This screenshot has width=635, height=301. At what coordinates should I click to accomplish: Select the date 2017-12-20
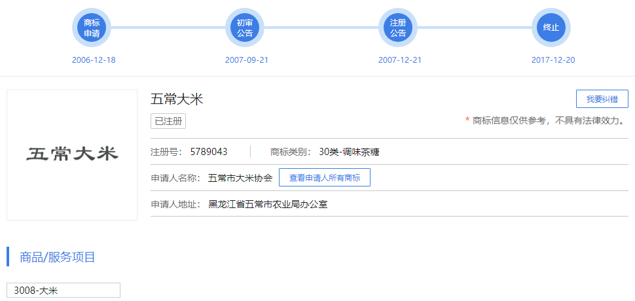(553, 60)
